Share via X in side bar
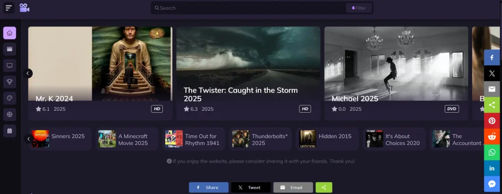This screenshot has width=502, height=194. click(492, 73)
